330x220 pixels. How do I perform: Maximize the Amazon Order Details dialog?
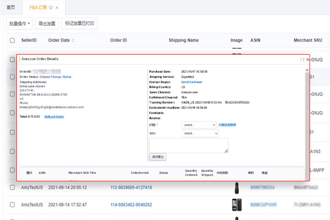point(302,59)
